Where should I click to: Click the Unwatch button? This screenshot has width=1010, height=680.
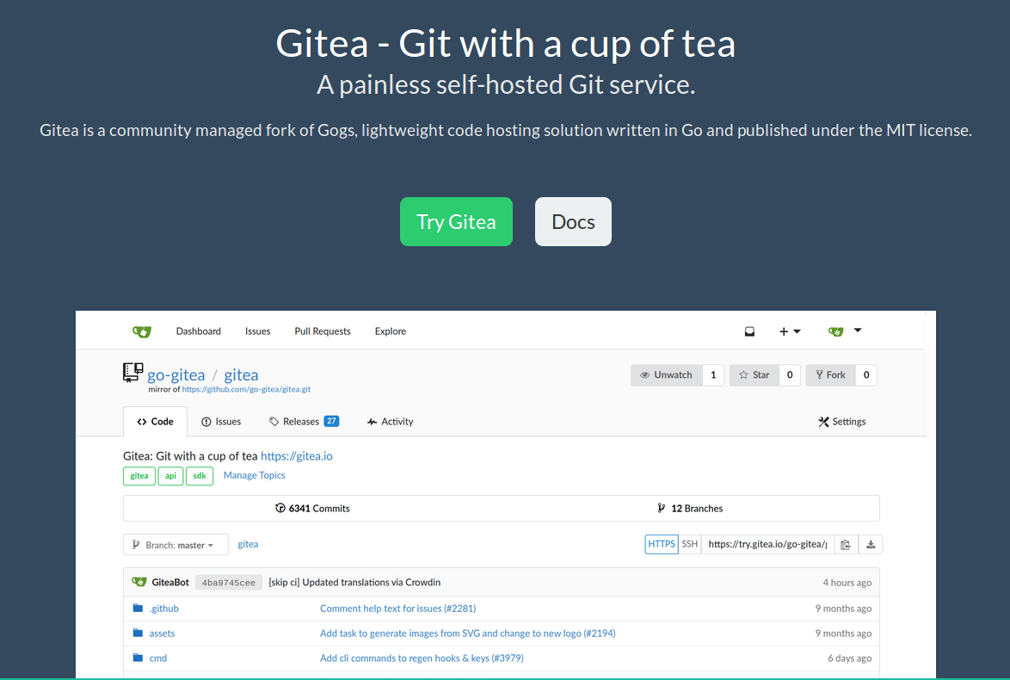[667, 375]
